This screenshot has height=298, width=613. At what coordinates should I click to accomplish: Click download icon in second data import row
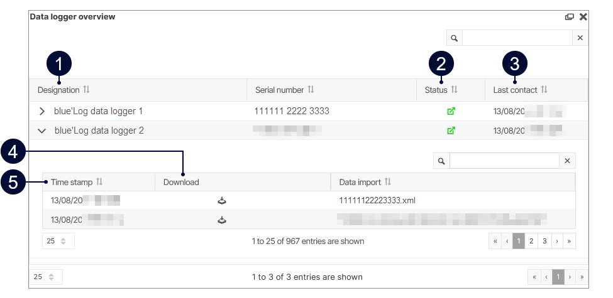point(222,220)
